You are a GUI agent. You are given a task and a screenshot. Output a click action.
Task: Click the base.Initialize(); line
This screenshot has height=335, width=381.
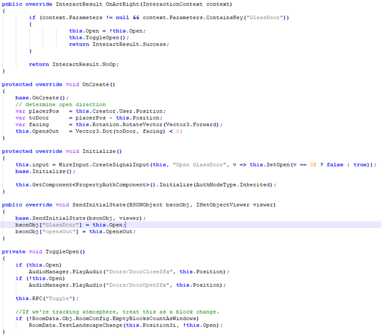coord(45,171)
